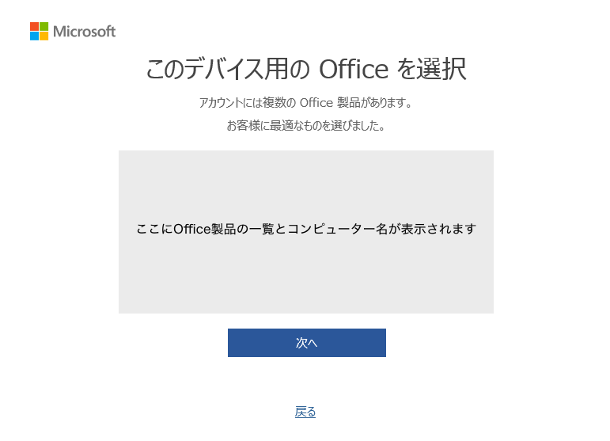
Task: Click the 表示されます text inside the gray panel
Action: [x=439, y=229]
